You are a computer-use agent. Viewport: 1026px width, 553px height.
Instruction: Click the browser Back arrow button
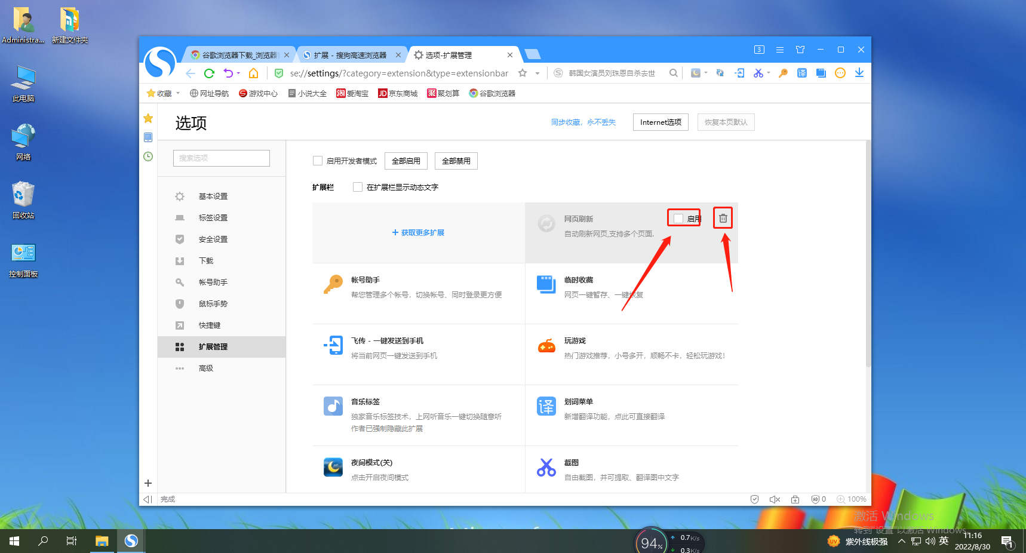click(x=190, y=73)
